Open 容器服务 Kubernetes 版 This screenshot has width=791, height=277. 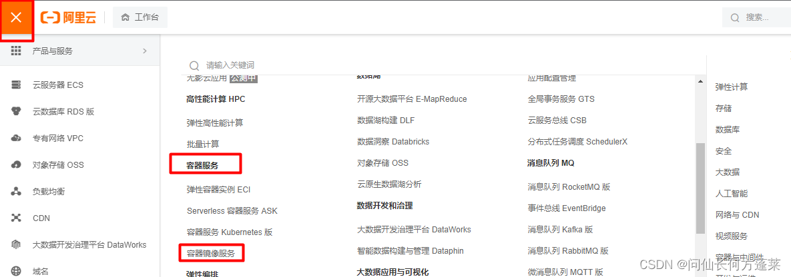(x=230, y=232)
